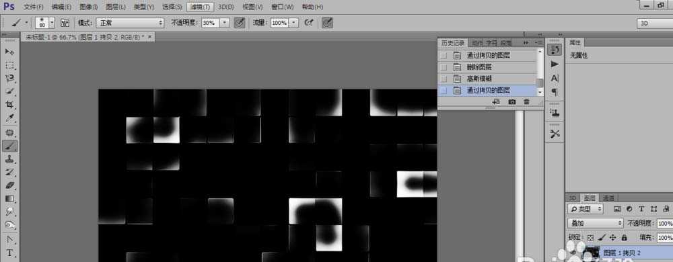
Task: Expand the brush opacity 30% slider arrow
Action: 225,23
